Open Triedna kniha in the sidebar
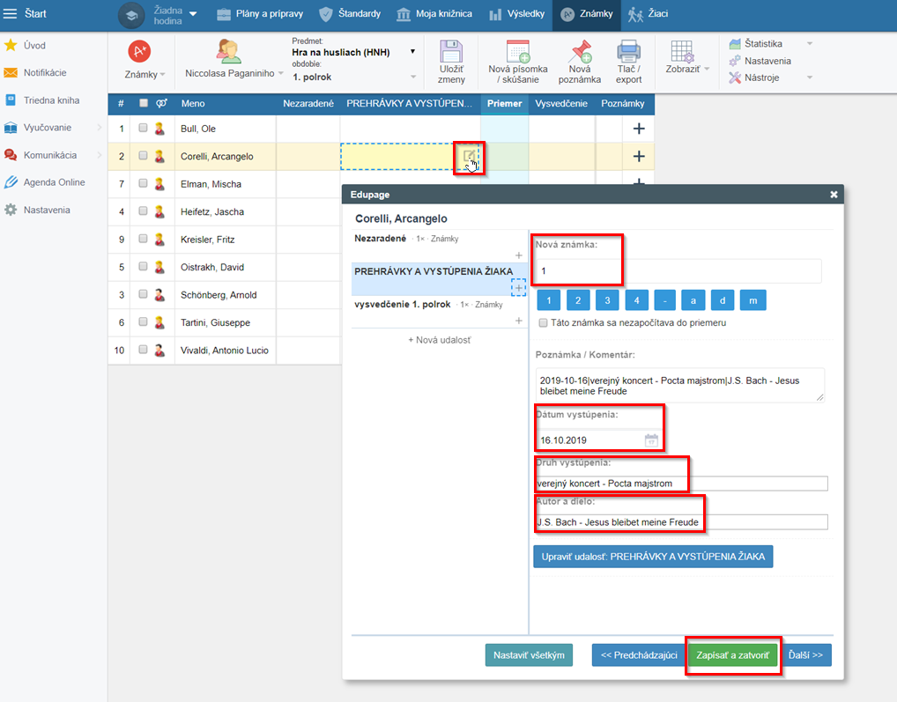897x702 pixels. click(x=51, y=100)
